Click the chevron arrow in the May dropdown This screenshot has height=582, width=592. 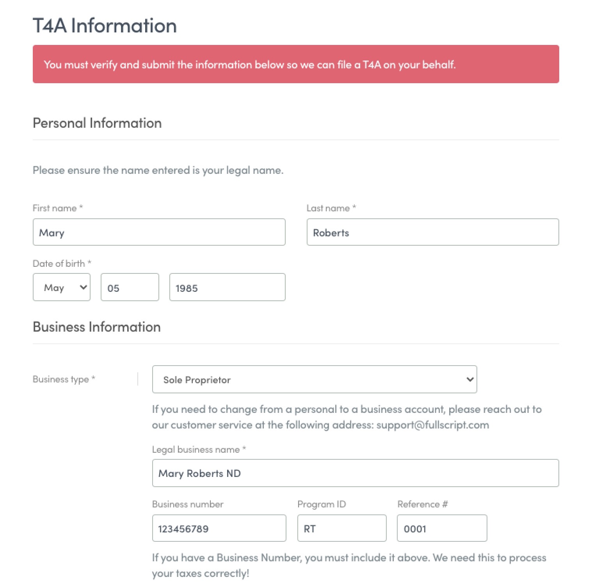[x=83, y=287]
